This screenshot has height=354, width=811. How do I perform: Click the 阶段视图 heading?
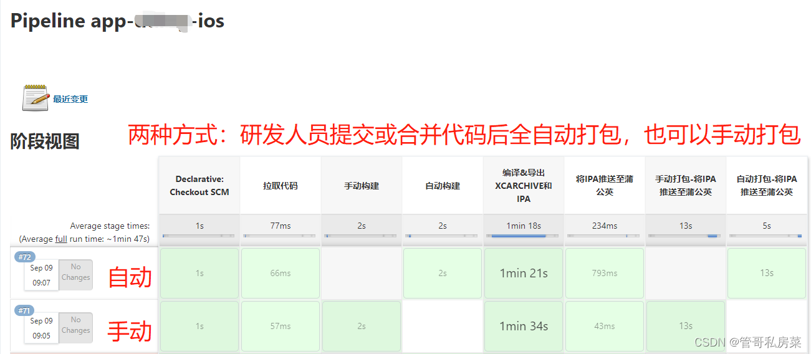pyautogui.click(x=45, y=141)
